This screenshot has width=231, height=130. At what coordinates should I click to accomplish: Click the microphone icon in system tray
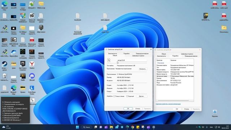click(207, 127)
